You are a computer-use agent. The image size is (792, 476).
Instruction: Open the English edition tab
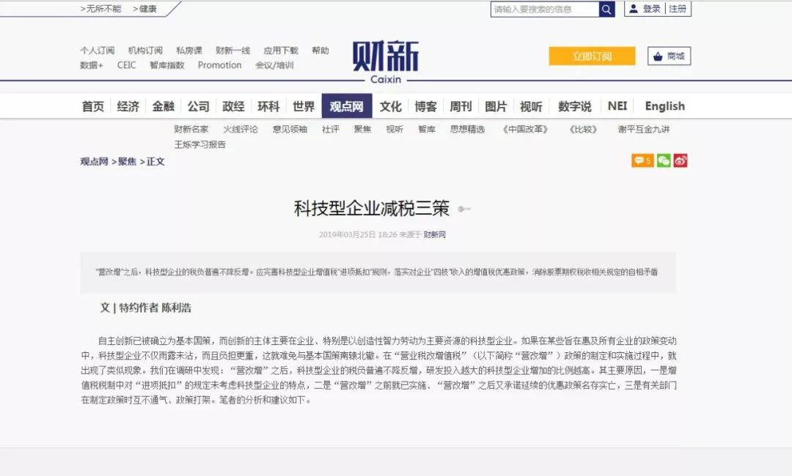(x=664, y=106)
